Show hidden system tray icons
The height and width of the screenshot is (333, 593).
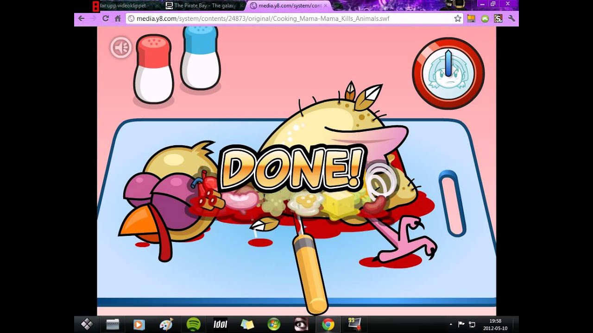click(x=451, y=324)
